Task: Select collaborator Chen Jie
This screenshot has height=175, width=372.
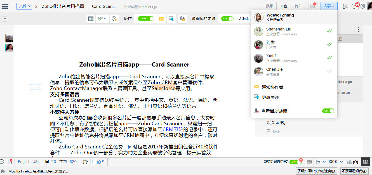Action: click(x=294, y=72)
